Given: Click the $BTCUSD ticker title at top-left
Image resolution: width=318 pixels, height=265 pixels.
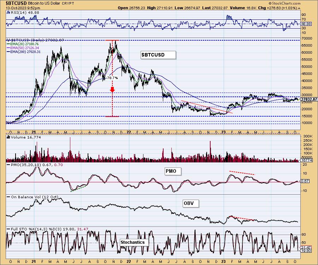Looking at the screenshot, I should click(x=16, y=3).
